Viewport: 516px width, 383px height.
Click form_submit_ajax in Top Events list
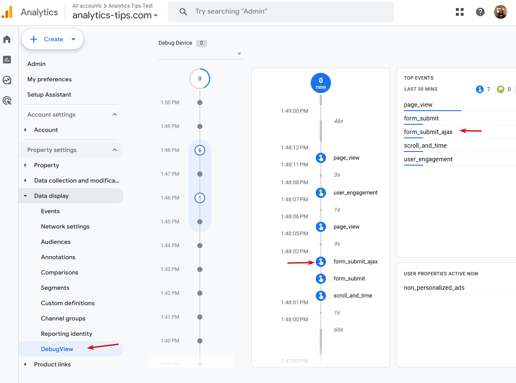(x=428, y=132)
